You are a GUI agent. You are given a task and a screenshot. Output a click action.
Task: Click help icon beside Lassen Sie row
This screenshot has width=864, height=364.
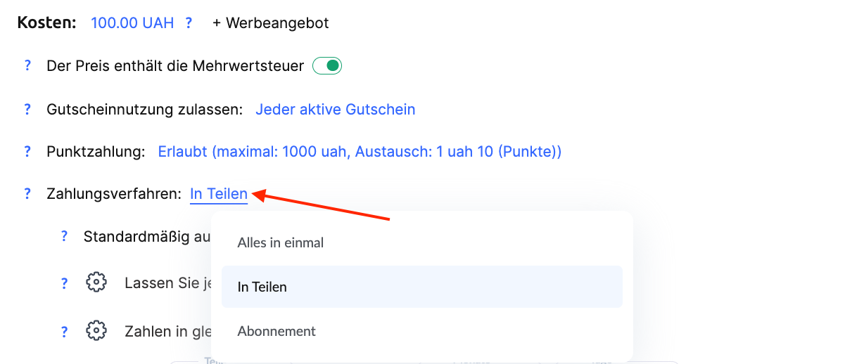[64, 283]
